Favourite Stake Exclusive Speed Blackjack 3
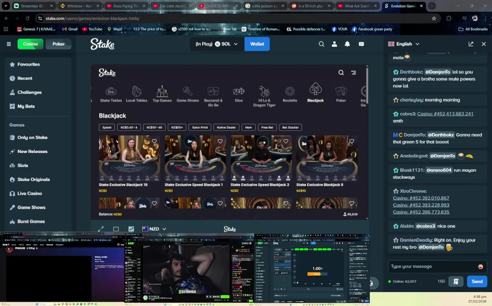The image size is (492, 306). (x=286, y=142)
